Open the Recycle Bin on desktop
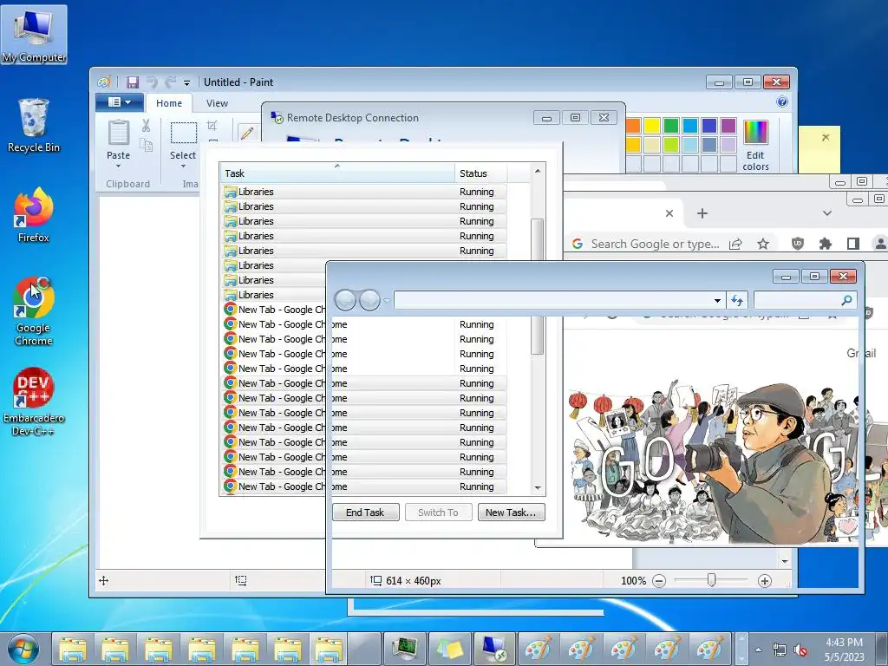This screenshot has width=888, height=666. [34, 125]
